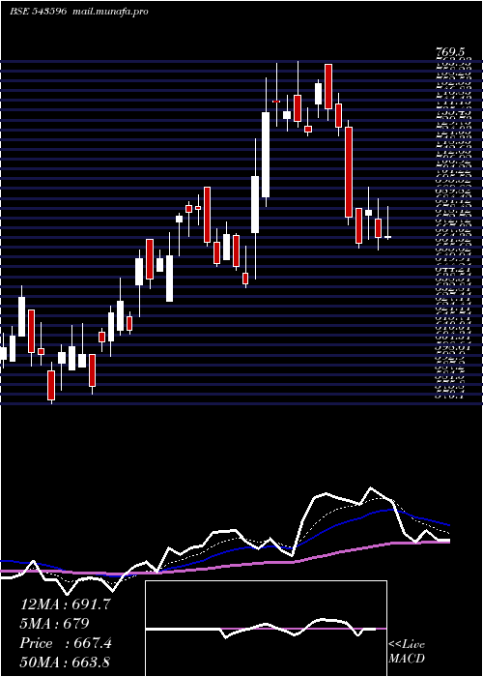Click the <<Live MACD label
The image size is (483, 677).
click(x=407, y=651)
